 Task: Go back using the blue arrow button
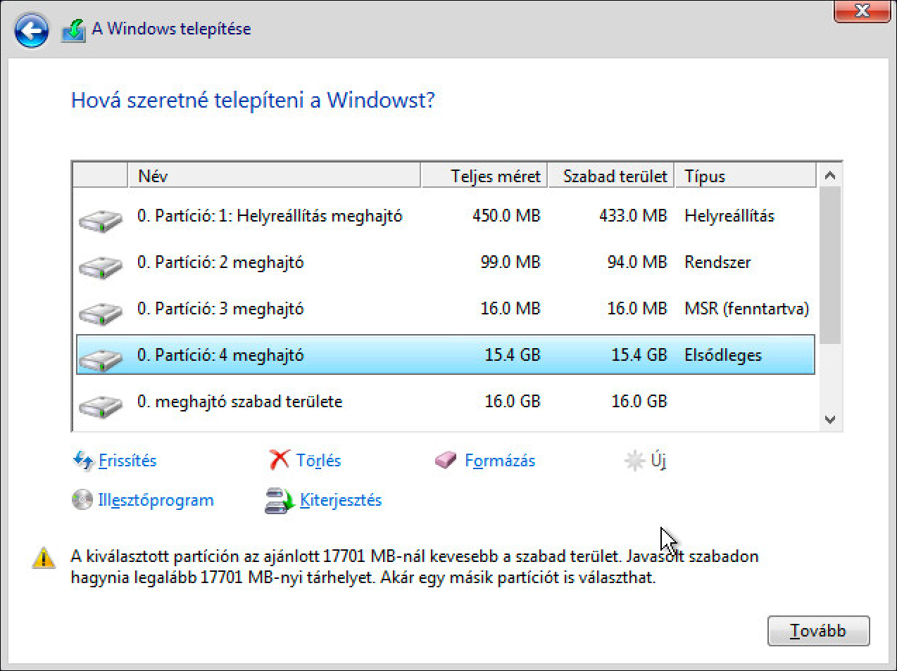click(31, 31)
